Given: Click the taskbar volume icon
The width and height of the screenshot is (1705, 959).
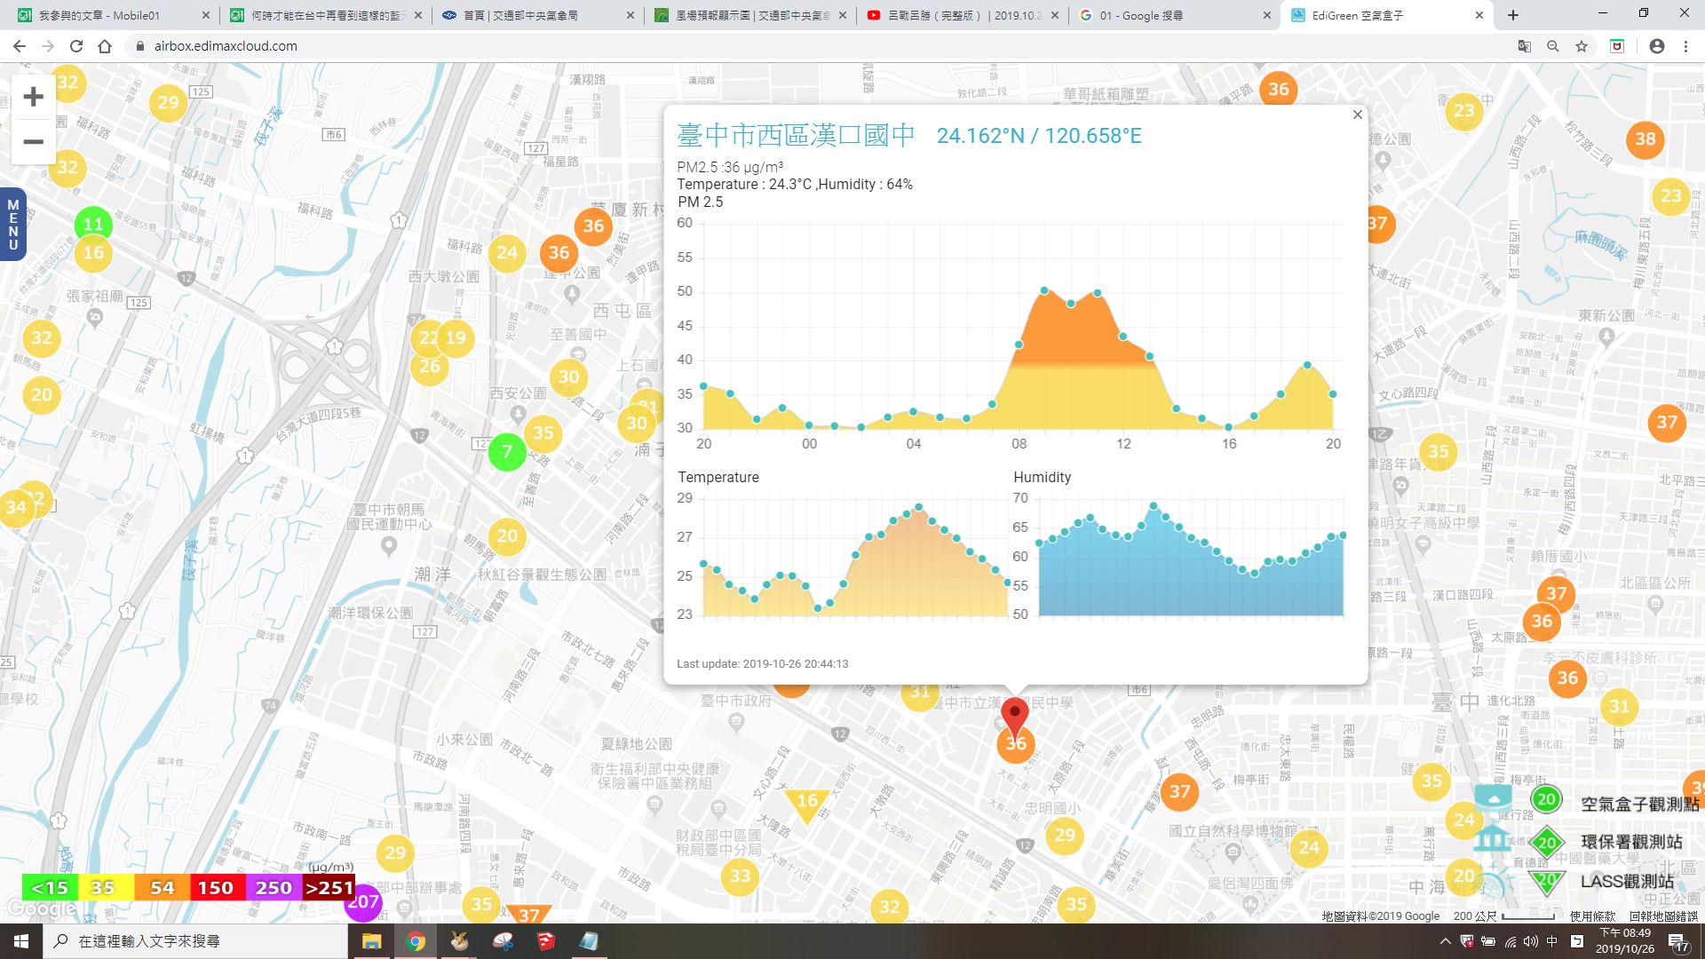Looking at the screenshot, I should click(1530, 941).
